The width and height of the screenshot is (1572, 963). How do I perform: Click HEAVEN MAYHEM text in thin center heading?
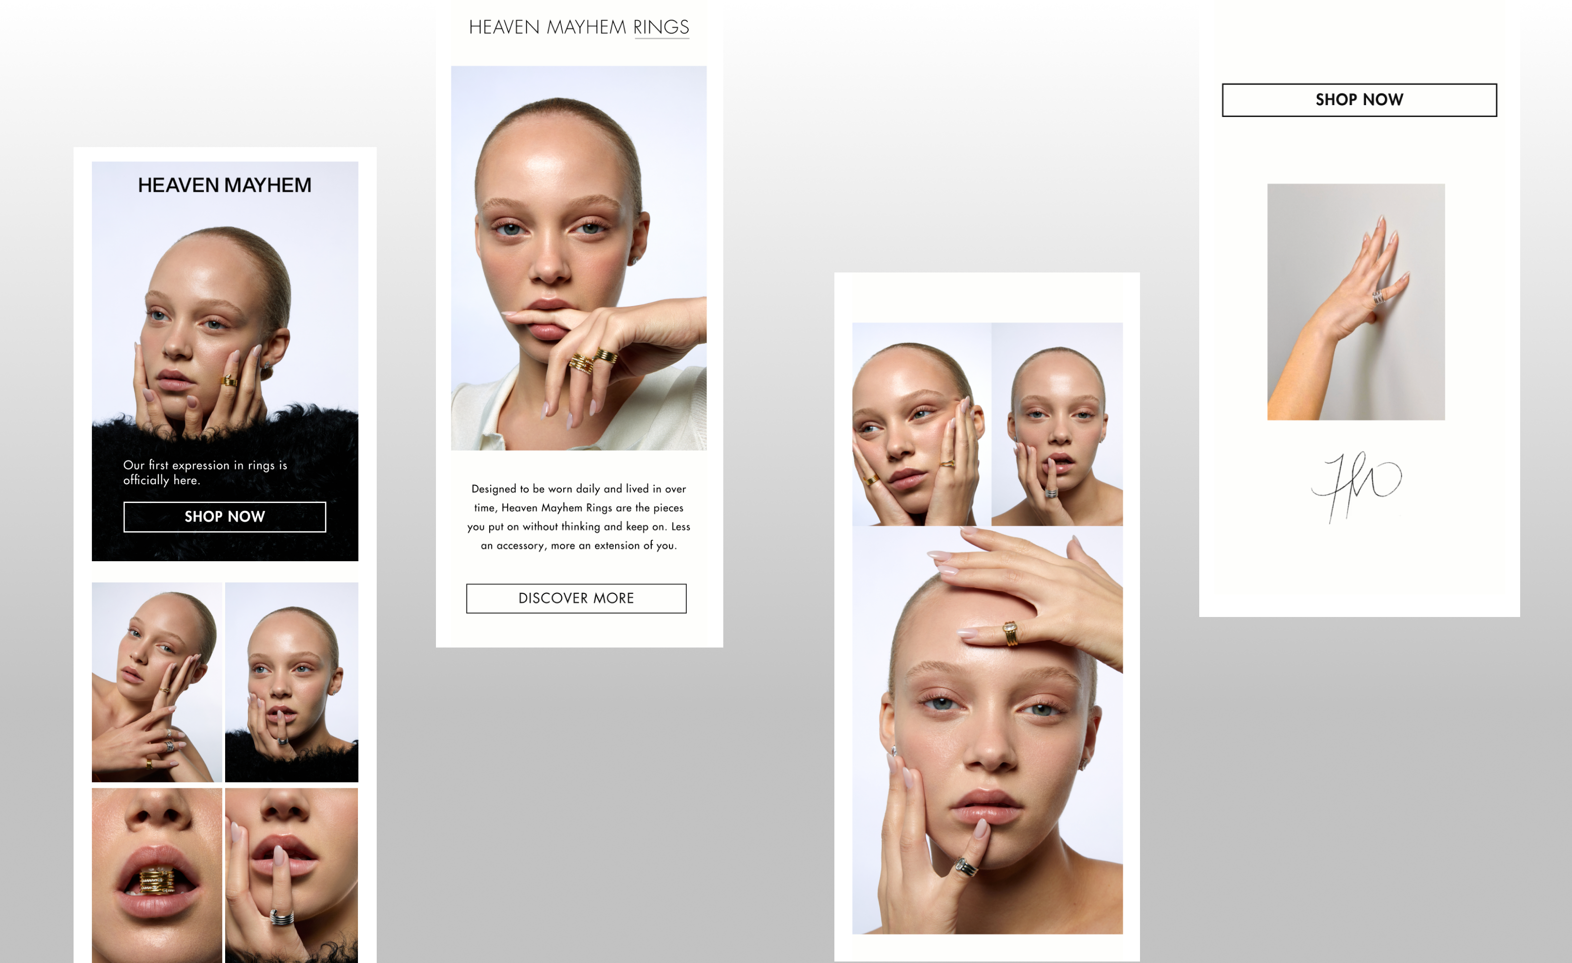click(x=548, y=27)
